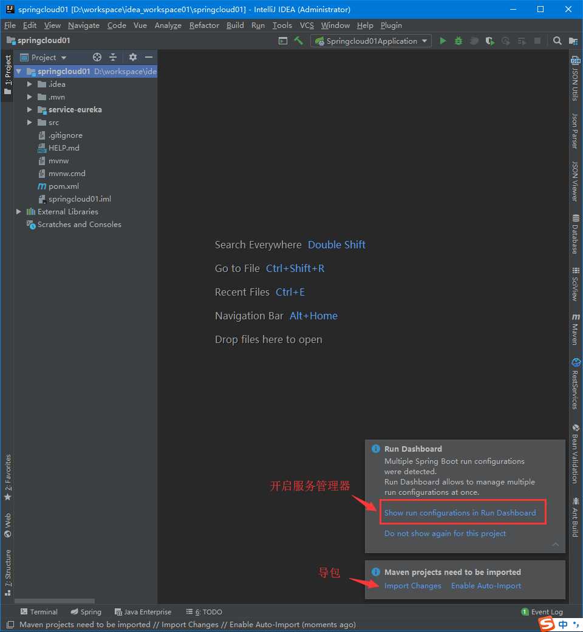Image resolution: width=583 pixels, height=632 pixels.
Task: Start debugging with the bug icon
Action: pos(459,41)
